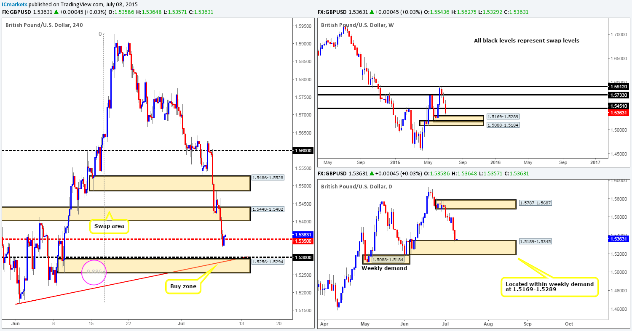Viewport: 632px width, 331px height.
Task: Select the 'Buy zone' callout
Action: [182, 287]
